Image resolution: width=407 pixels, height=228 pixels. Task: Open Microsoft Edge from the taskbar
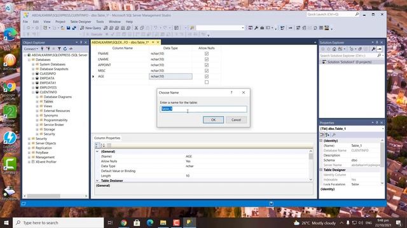click(x=150, y=222)
